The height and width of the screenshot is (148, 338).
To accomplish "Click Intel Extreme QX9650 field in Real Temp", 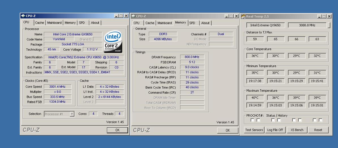I will coord(266,25).
